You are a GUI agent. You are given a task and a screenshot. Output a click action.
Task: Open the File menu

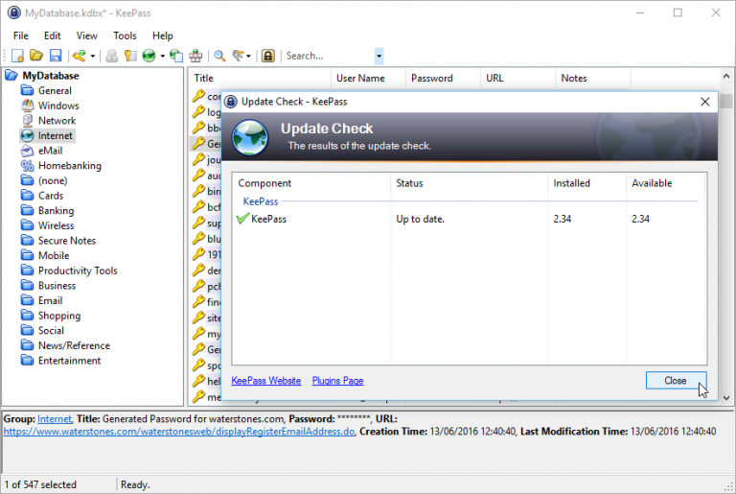point(21,35)
